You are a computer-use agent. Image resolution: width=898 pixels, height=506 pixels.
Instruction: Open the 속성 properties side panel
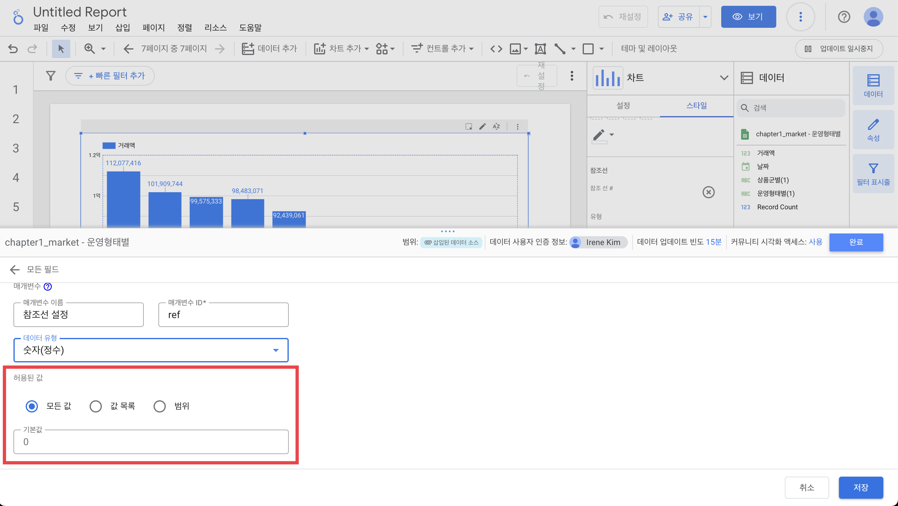pos(873,130)
